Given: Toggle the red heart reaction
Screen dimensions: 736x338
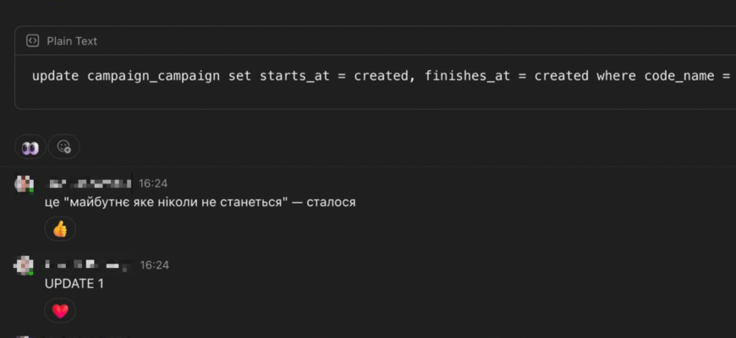Looking at the screenshot, I should coord(60,311).
